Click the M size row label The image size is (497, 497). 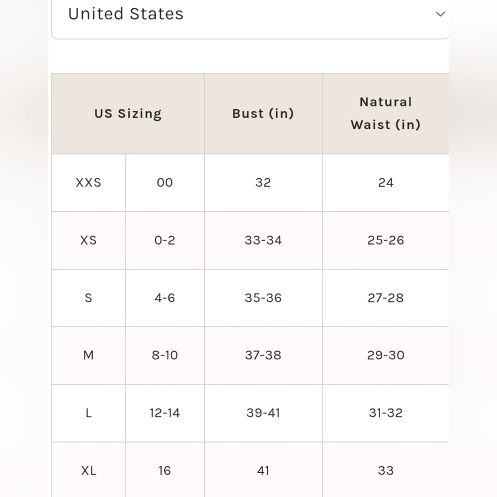[88, 356]
